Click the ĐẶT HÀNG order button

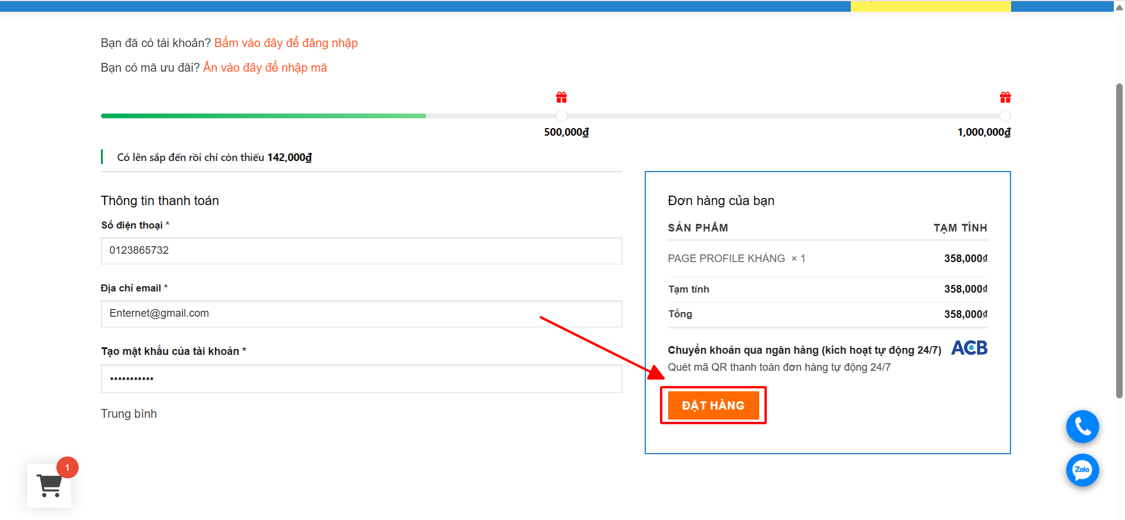(x=713, y=405)
